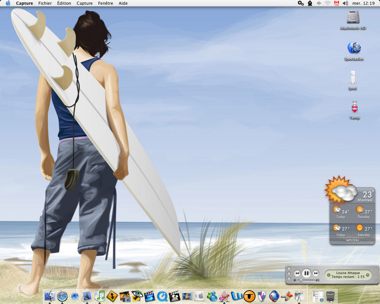The height and width of the screenshot is (304, 380).
Task: Select the Spectacles desktop icon
Action: tap(354, 51)
